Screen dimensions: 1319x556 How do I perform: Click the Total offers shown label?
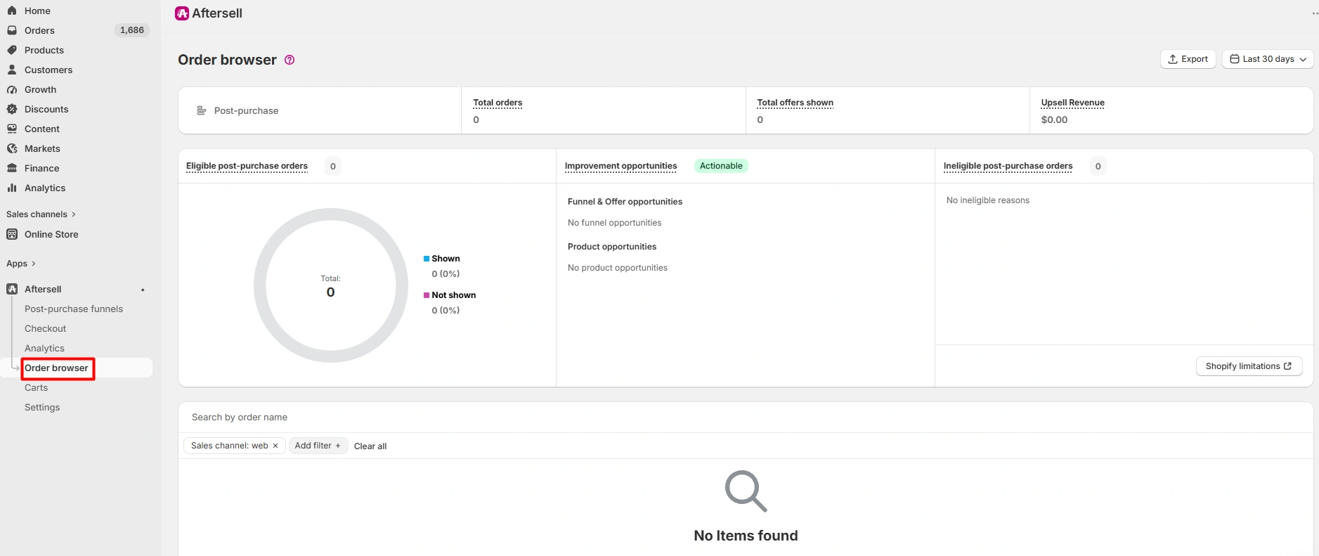point(795,103)
